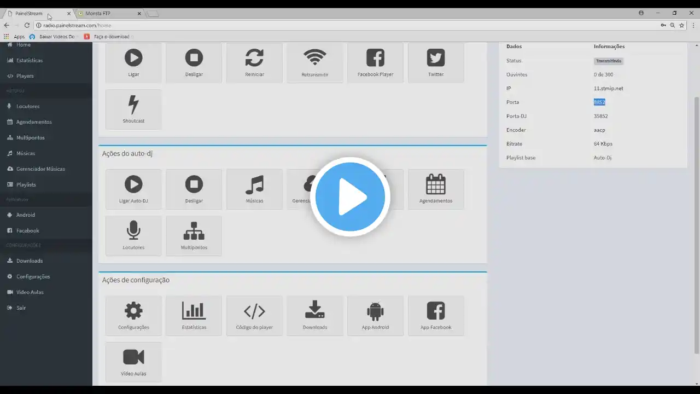This screenshot has width=700, height=394.
Task: Open the Multipontos sitemap tile
Action: point(194,236)
